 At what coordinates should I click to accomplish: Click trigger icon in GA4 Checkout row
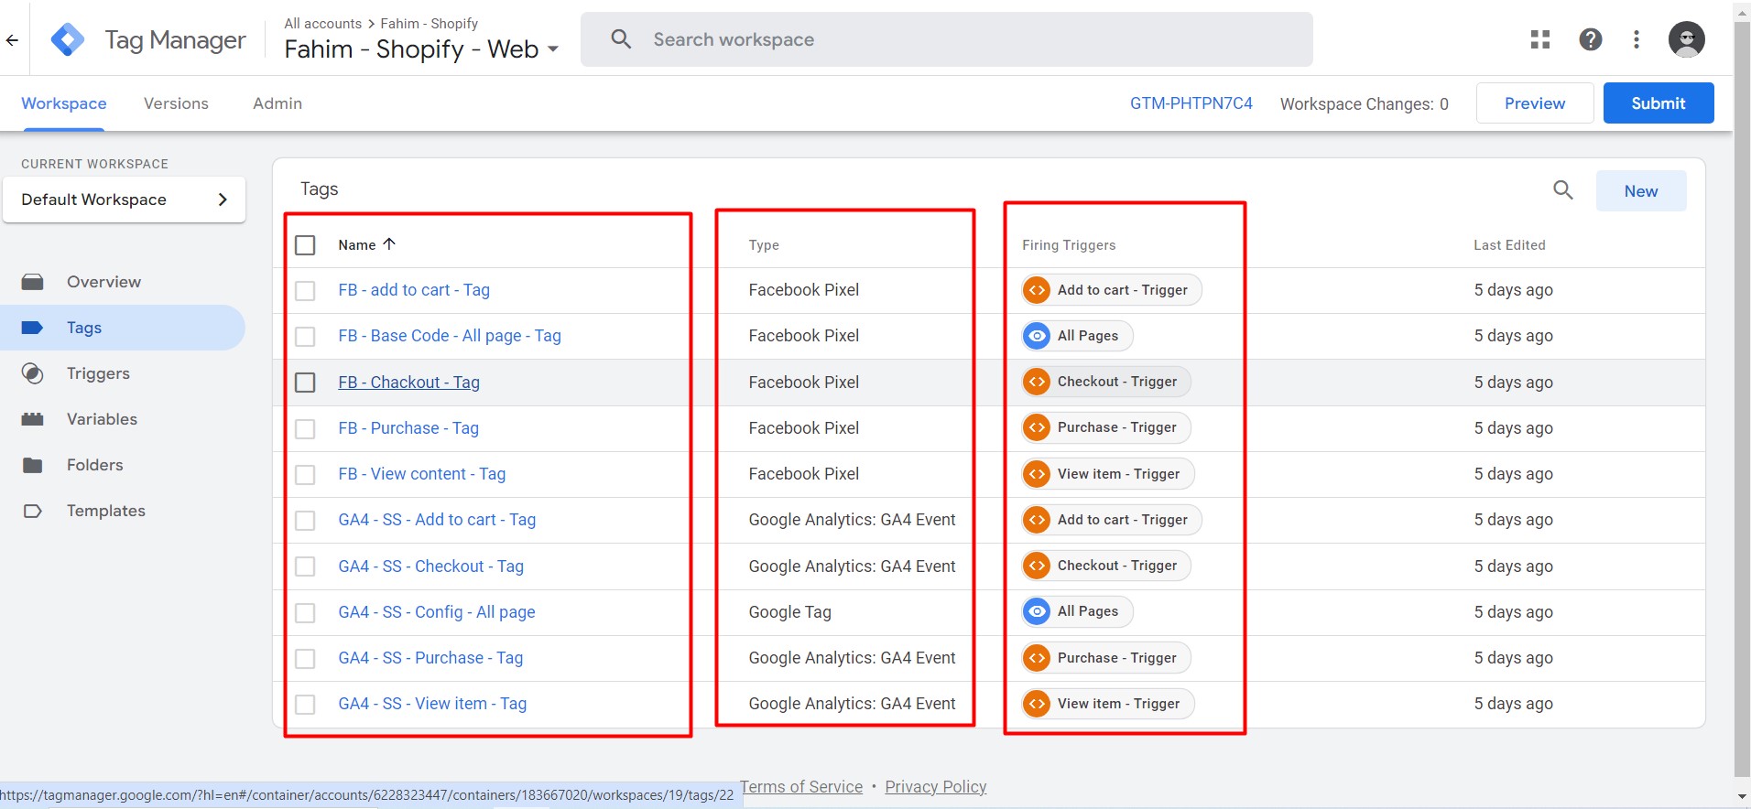[x=1037, y=566]
